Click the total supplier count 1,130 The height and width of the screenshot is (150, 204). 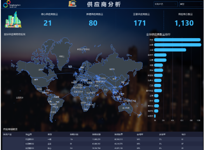click(x=184, y=23)
